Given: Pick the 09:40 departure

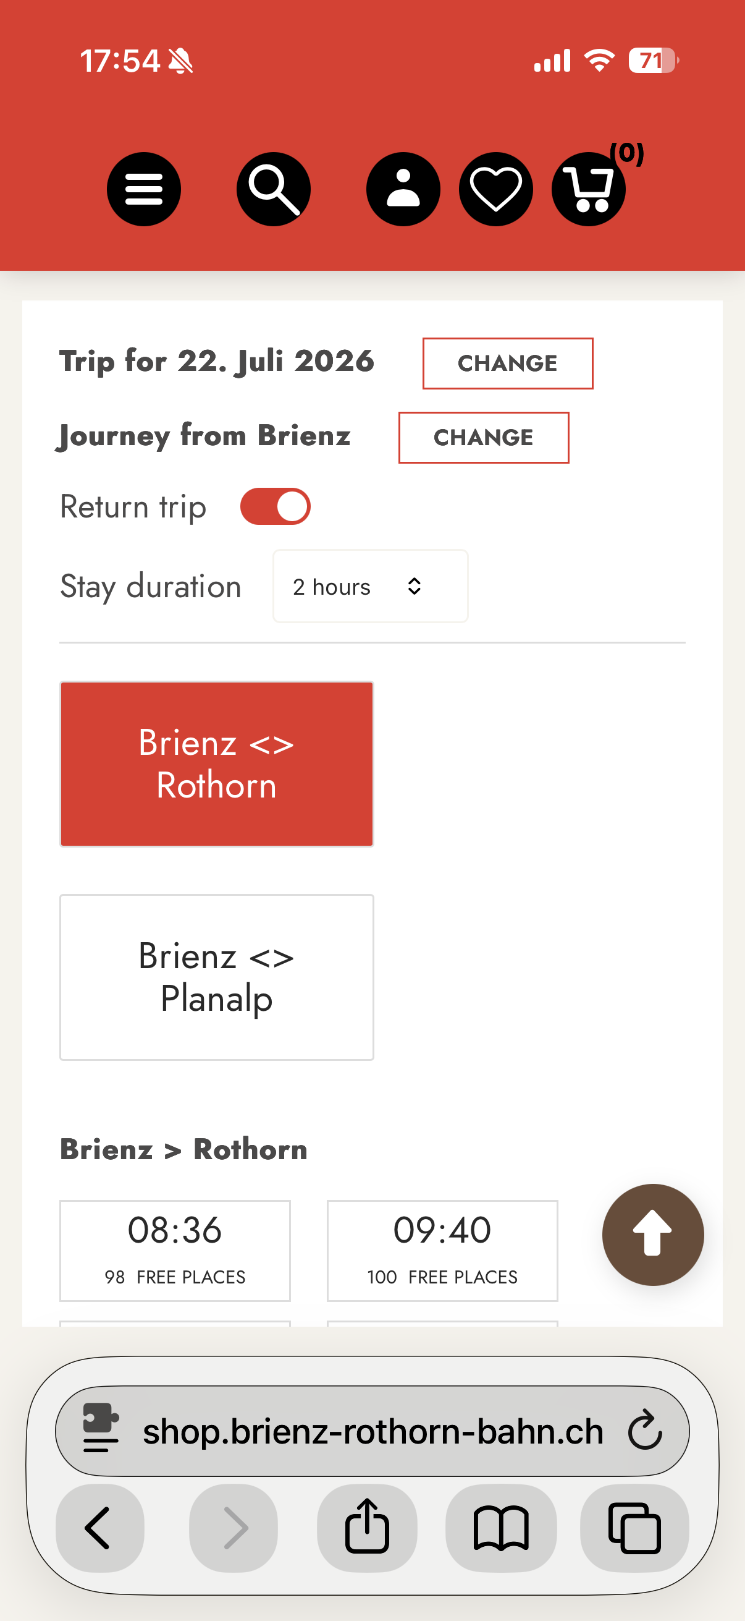Looking at the screenshot, I should click(x=442, y=1249).
